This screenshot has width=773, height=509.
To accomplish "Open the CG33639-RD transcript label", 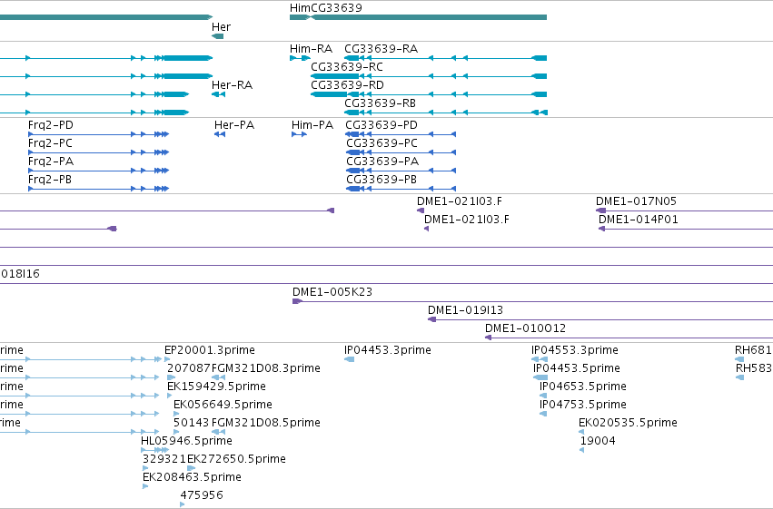I will coord(347,85).
